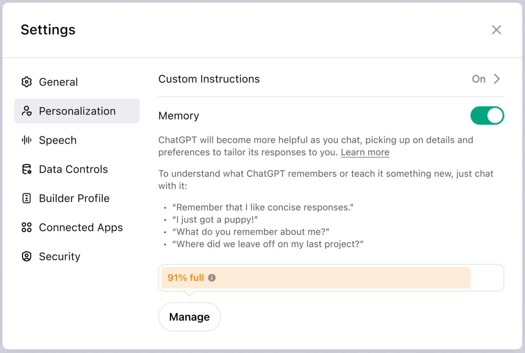Image resolution: width=525 pixels, height=353 pixels.
Task: Click the Security shield icon
Action: click(x=26, y=256)
